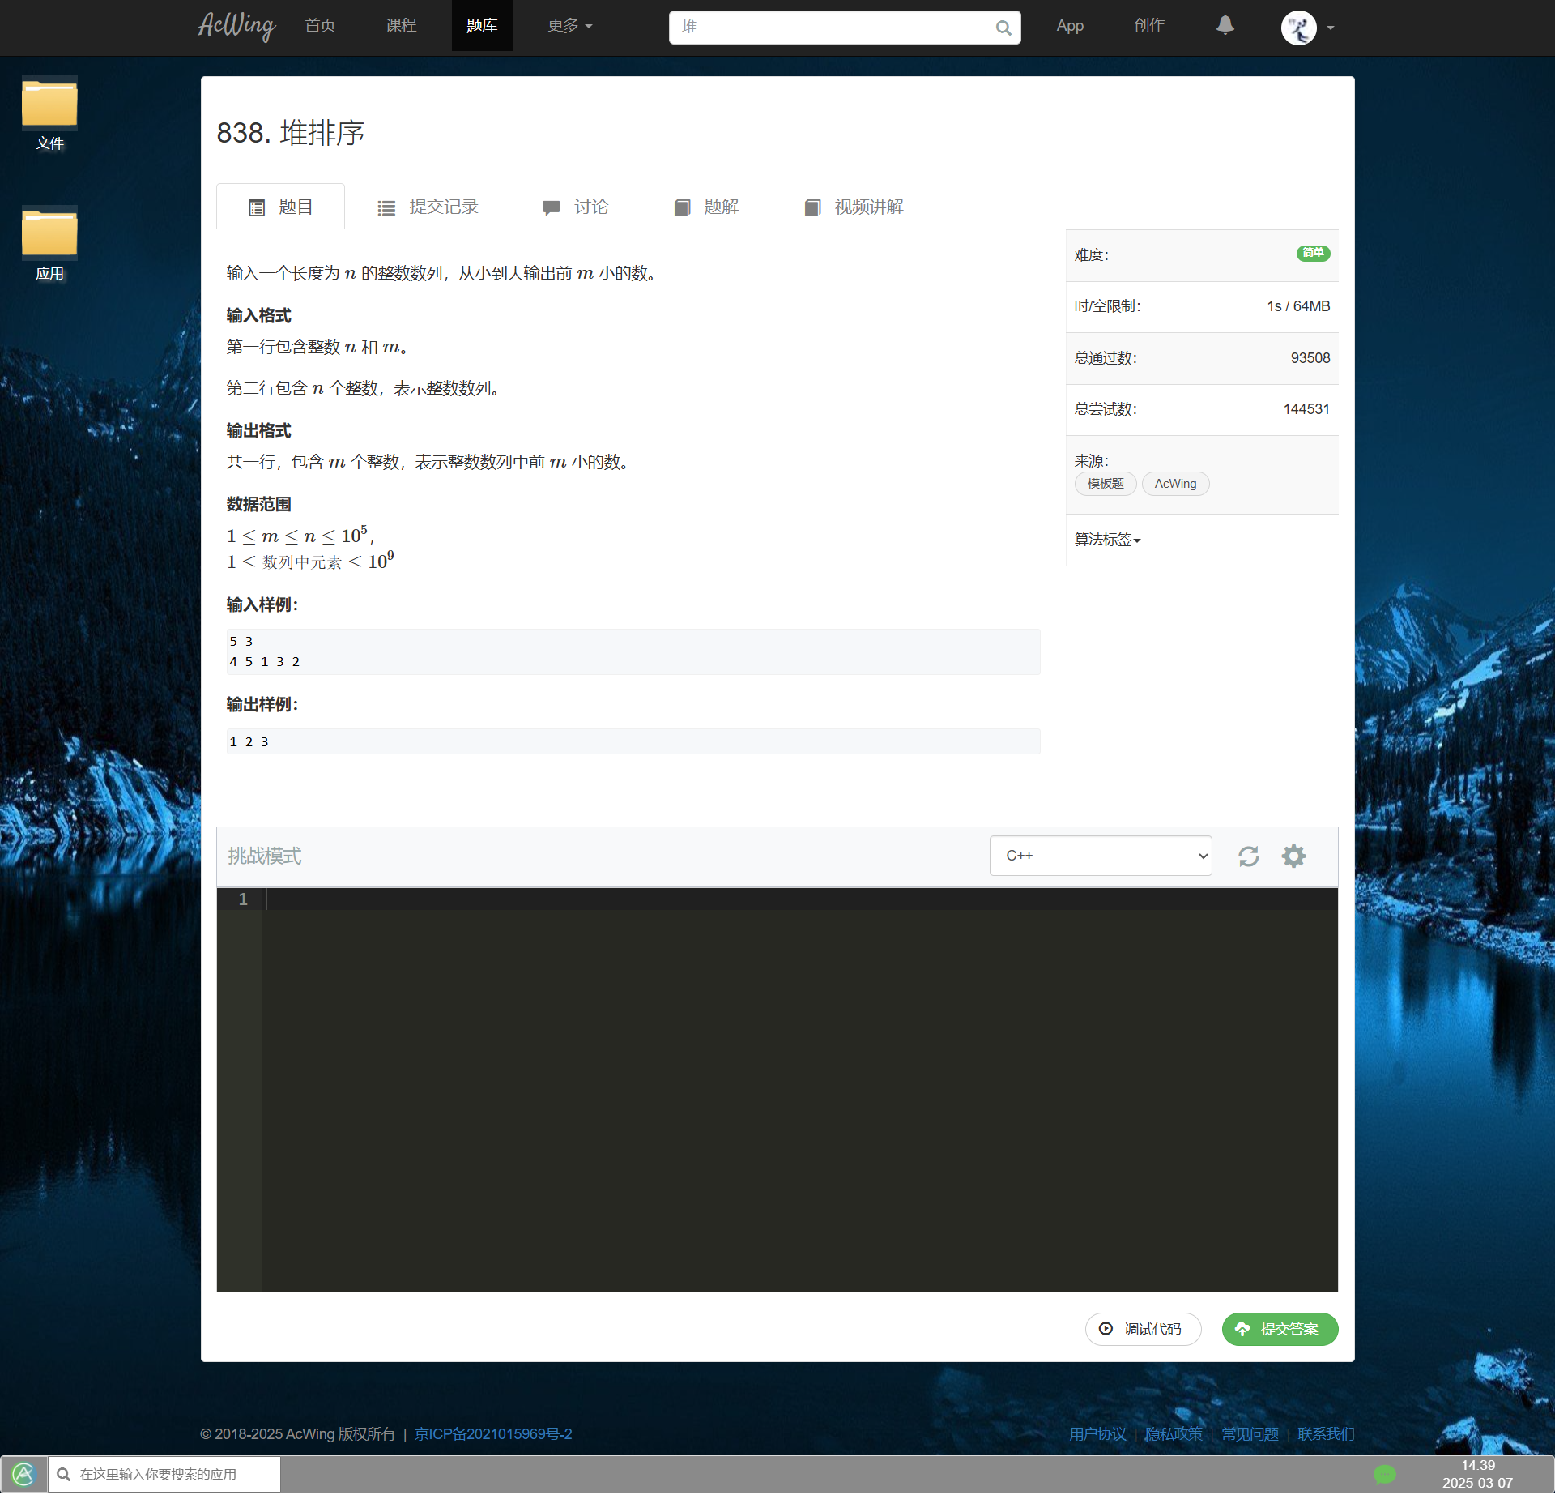Viewport: 1555px width, 1495px height.
Task: Expand the 算法标签 section
Action: click(x=1106, y=540)
